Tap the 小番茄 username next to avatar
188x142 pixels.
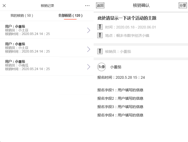pyautogui.click(x=116, y=67)
